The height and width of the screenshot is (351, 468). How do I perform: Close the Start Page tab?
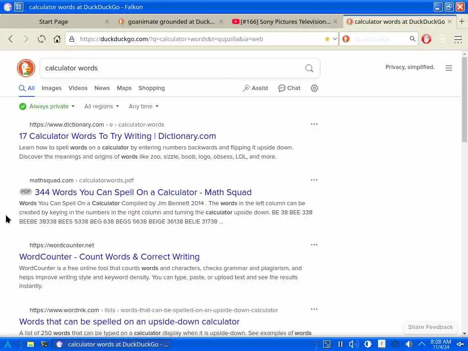[107, 22]
